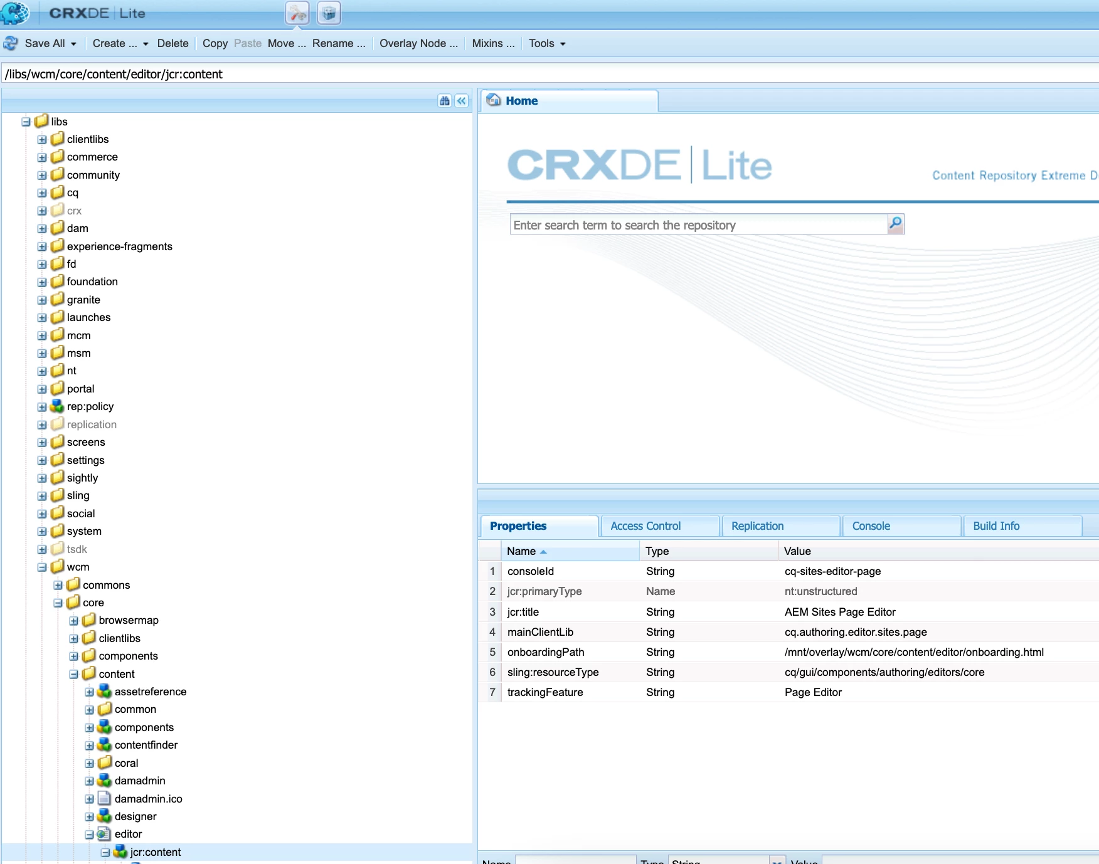The image size is (1099, 864).
Task: Click the Home tab house icon
Action: pyautogui.click(x=494, y=100)
